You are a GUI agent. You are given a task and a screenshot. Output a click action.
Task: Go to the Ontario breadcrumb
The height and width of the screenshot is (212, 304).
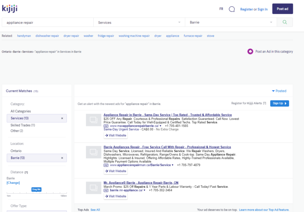click(x=6, y=52)
